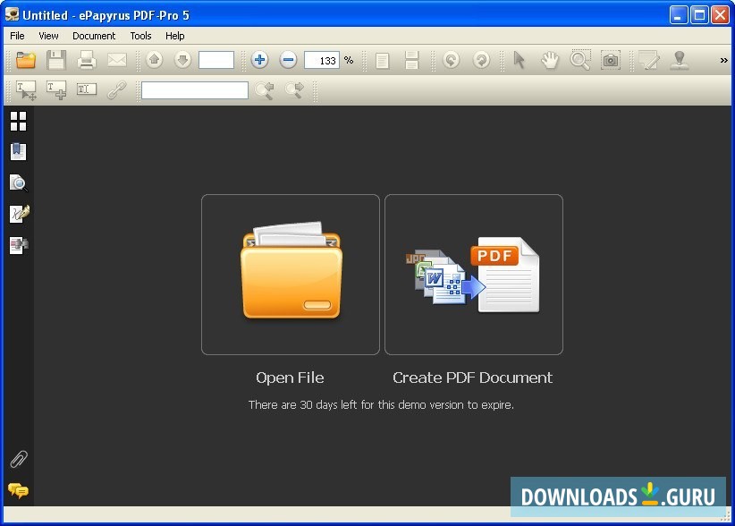Open the signatures sidebar panel

point(19,214)
